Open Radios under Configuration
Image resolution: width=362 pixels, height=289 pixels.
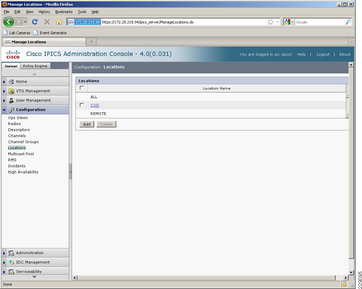[x=14, y=124]
